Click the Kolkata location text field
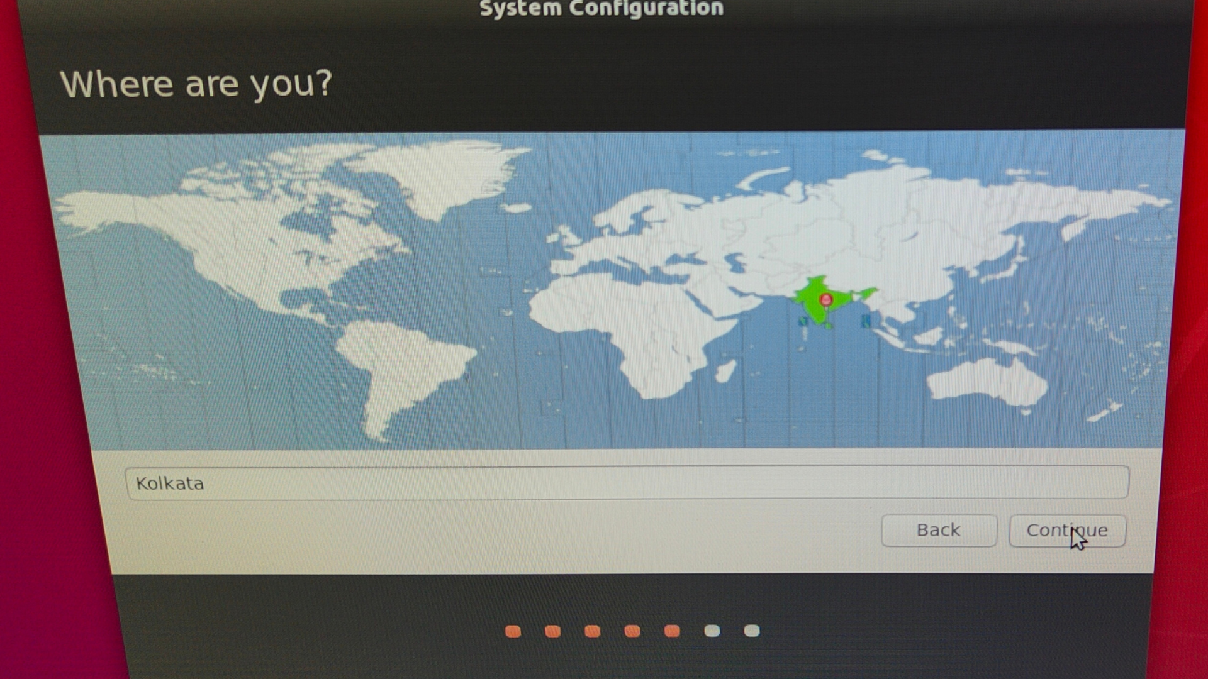Screen dimensions: 1208x679 (x=626, y=483)
